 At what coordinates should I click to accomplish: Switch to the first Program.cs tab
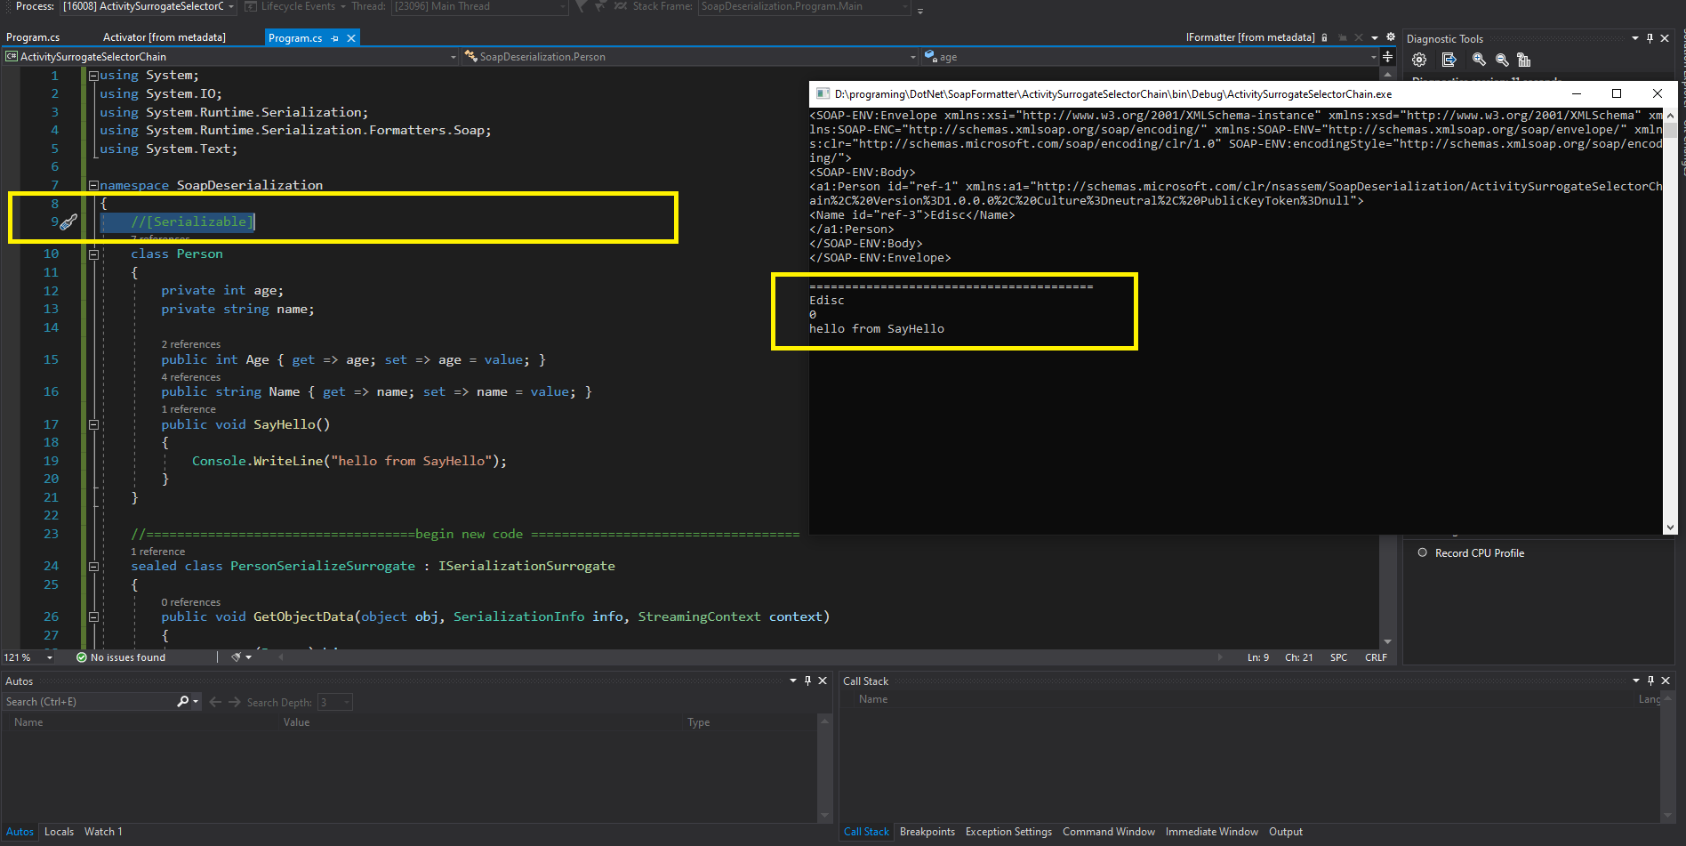point(33,37)
